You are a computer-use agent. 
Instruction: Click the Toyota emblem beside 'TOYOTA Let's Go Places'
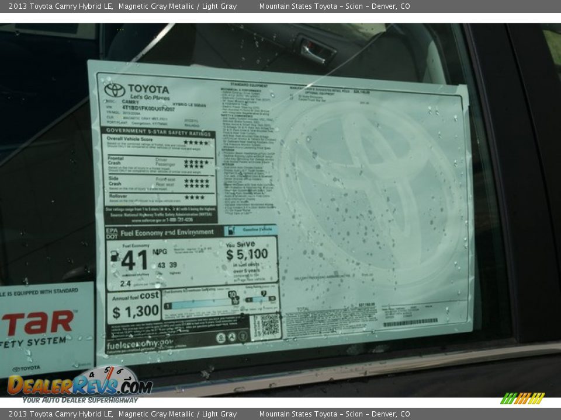(115, 90)
